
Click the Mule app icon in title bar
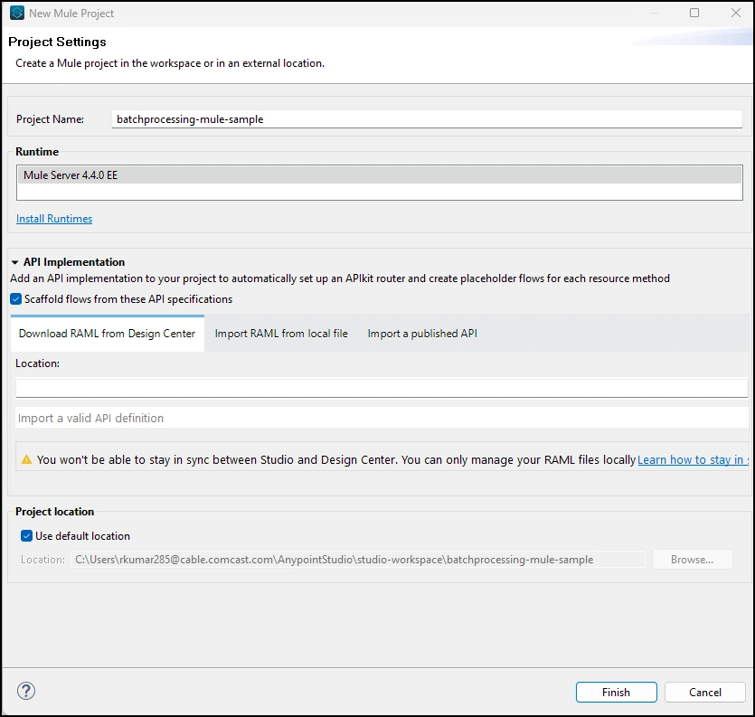pos(17,13)
